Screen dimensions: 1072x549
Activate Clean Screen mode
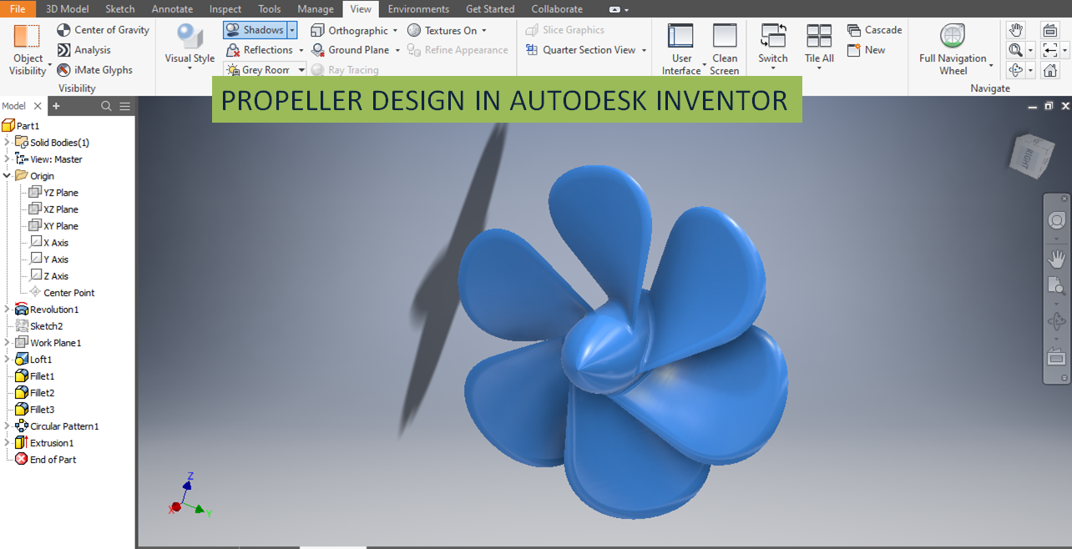[725, 49]
